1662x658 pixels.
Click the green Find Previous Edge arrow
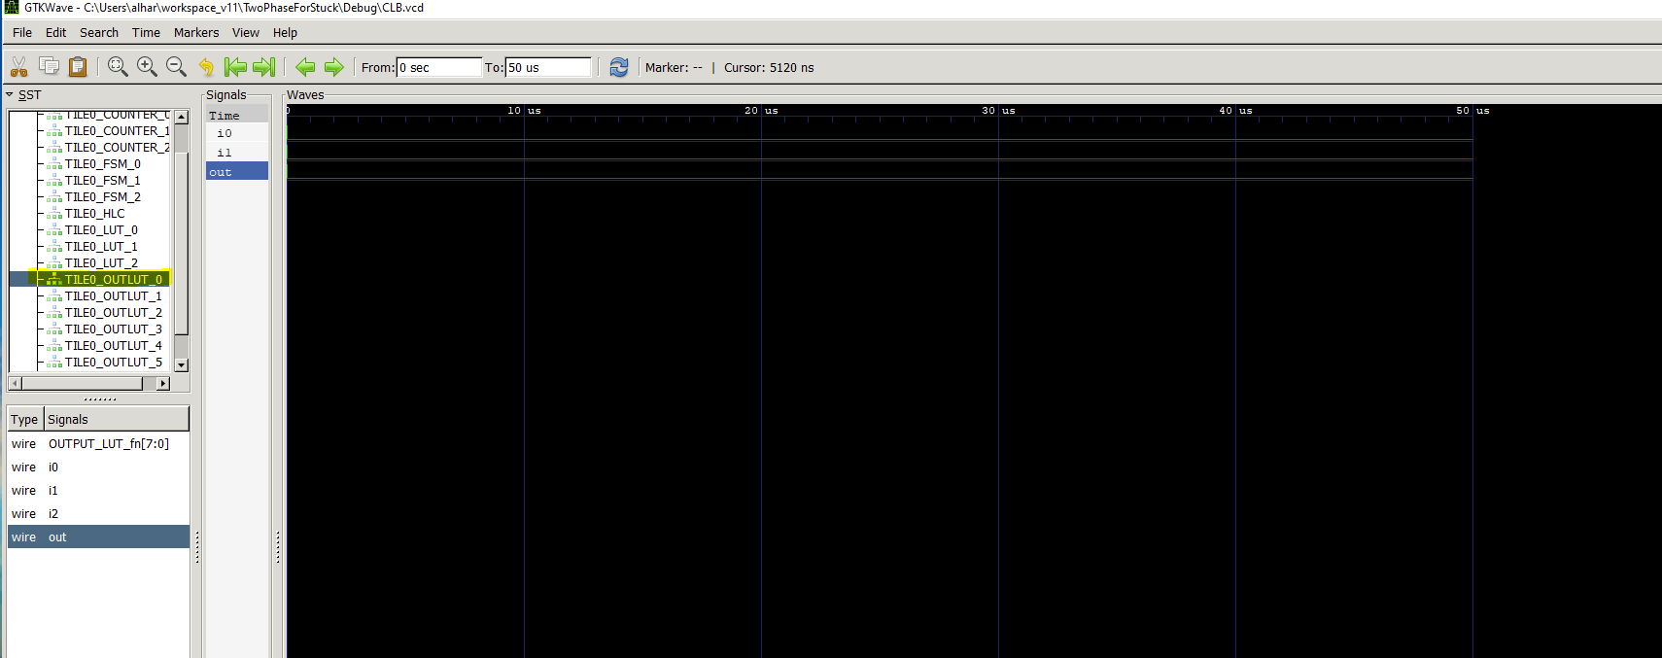click(x=305, y=67)
